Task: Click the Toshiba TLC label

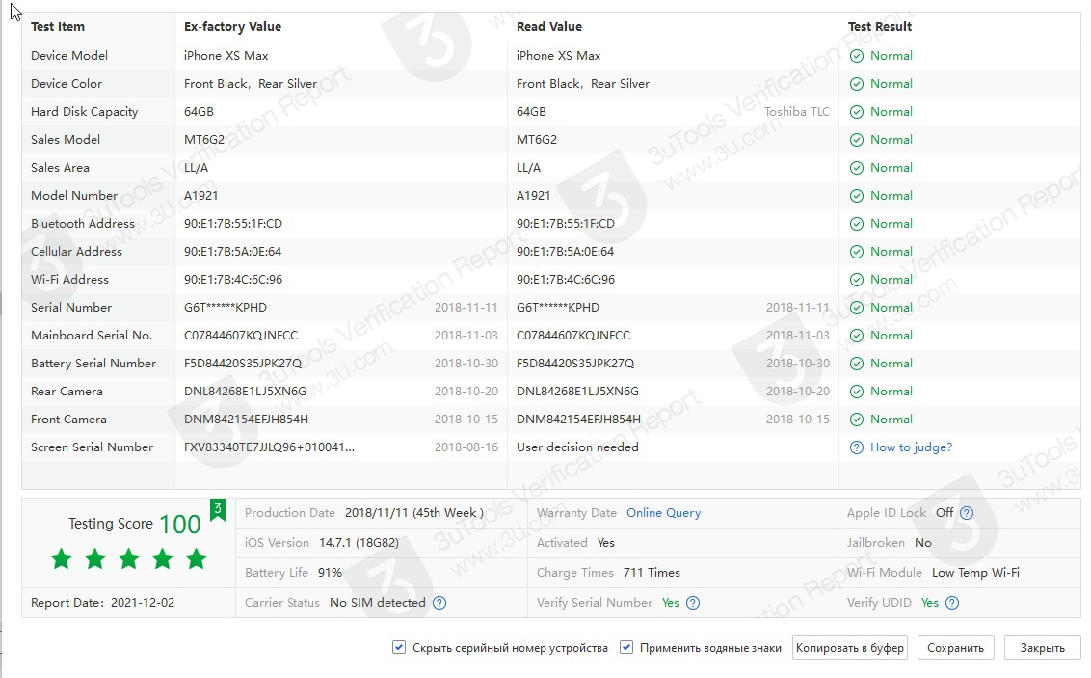Action: coord(797,111)
